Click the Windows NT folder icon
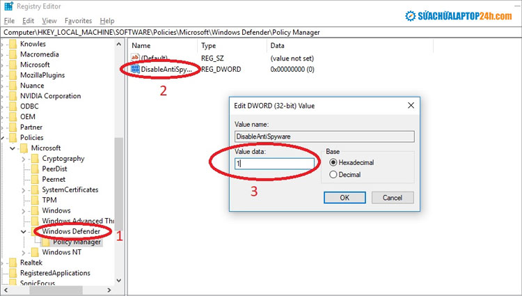The height and width of the screenshot is (296, 522). [35, 252]
